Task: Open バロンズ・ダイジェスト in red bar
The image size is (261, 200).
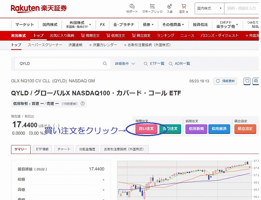Action: 219,35
